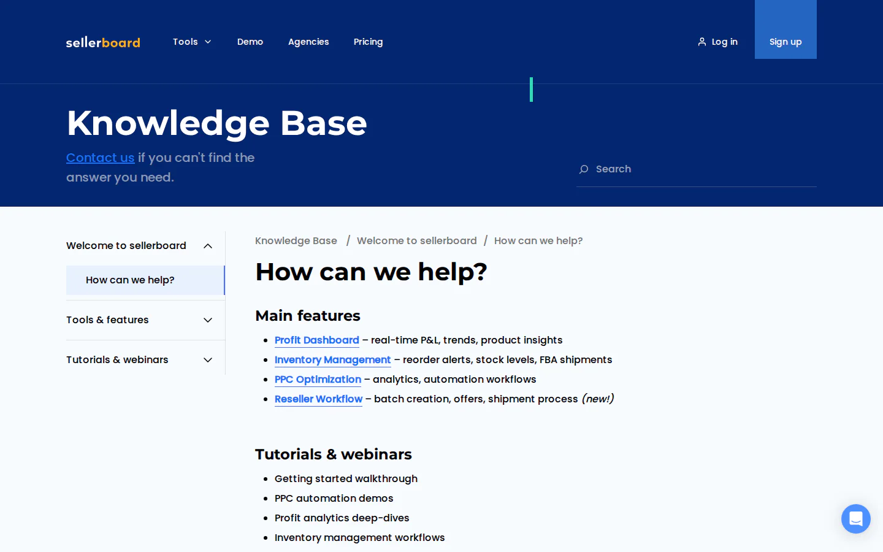Click the Welcome to sellerboard breadcrumb
The image size is (883, 552).
pos(417,240)
